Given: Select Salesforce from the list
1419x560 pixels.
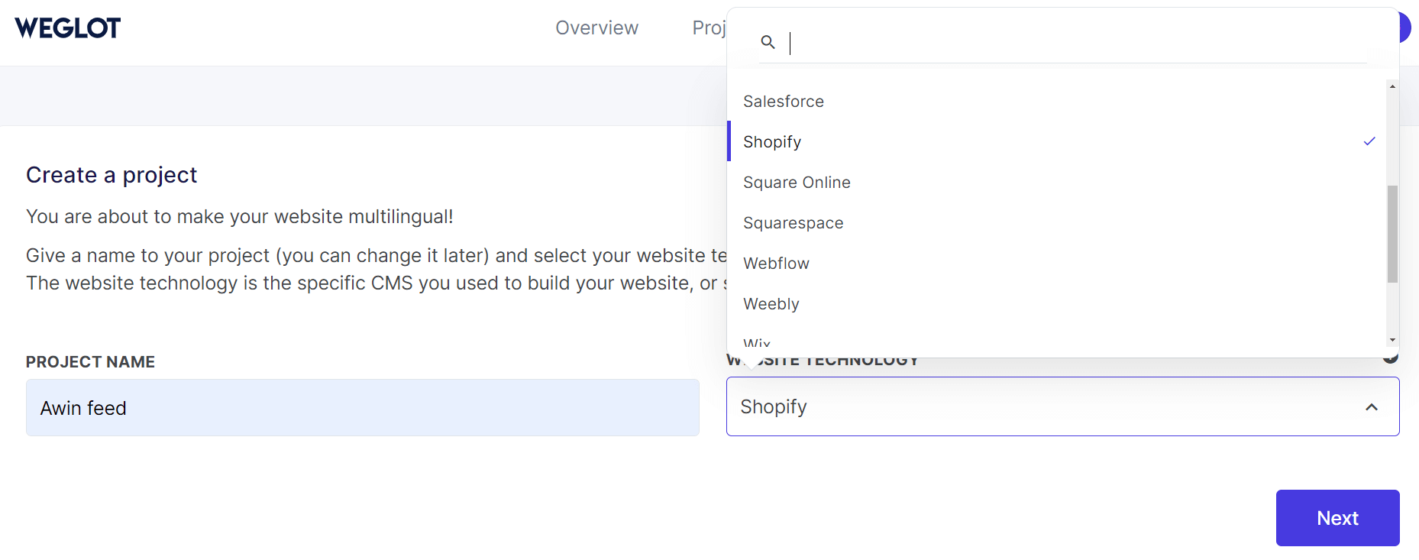Looking at the screenshot, I should click(1057, 101).
